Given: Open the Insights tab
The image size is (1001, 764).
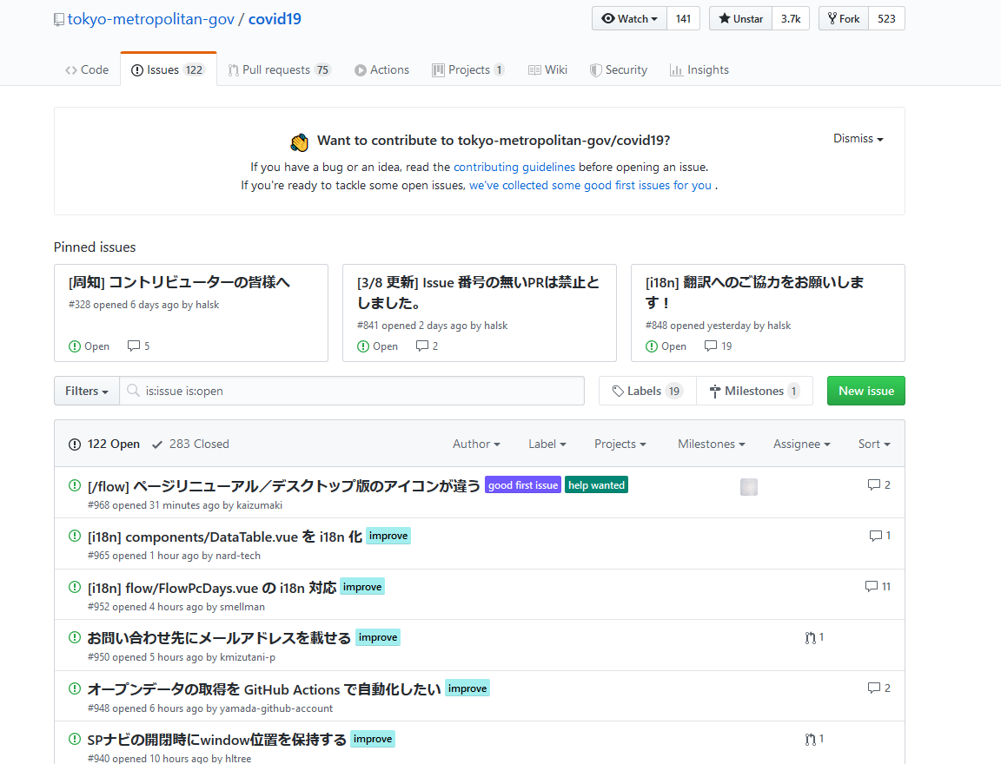Looking at the screenshot, I should click(x=699, y=70).
